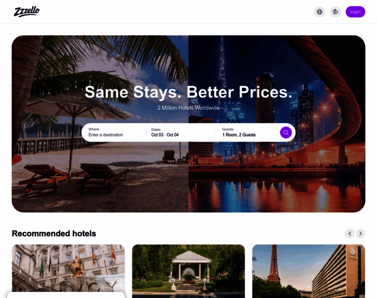The image size is (377, 298).
Task: Click the 'Same Stays. Better Prices.' headline
Action: coord(188,92)
